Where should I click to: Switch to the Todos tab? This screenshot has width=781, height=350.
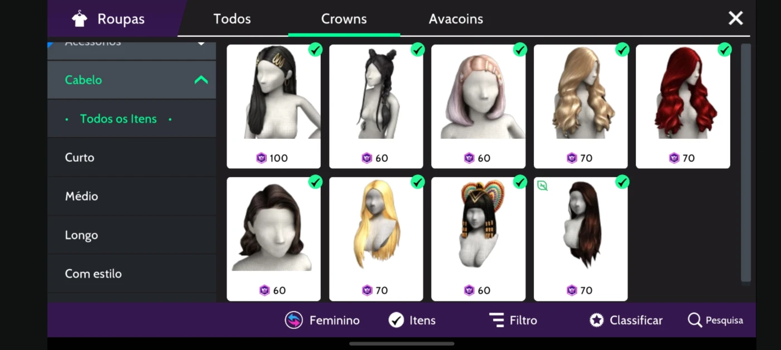232,19
